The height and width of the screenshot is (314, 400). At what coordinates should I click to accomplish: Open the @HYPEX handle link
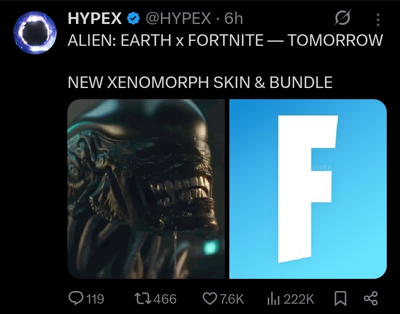click(x=178, y=19)
